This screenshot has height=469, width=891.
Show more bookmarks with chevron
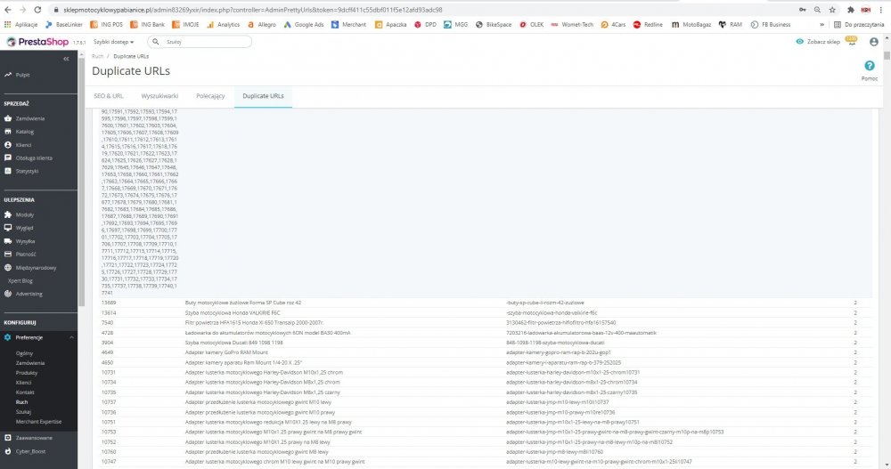[x=822, y=24]
